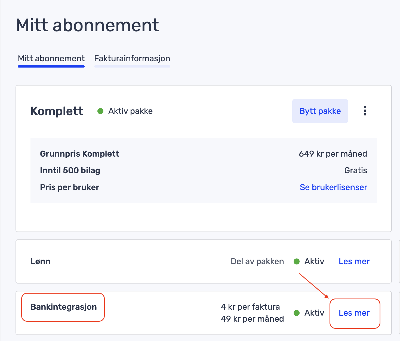Screen dimensions: 400x341
Task: Select the Mitt abonnement tab
Action: [x=51, y=59]
